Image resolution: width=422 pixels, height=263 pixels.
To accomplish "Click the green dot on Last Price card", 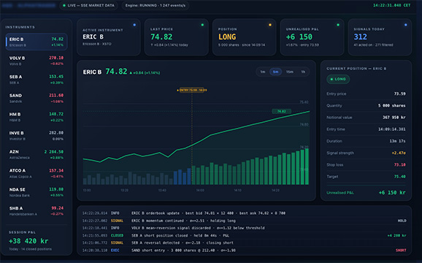I will point(202,25).
